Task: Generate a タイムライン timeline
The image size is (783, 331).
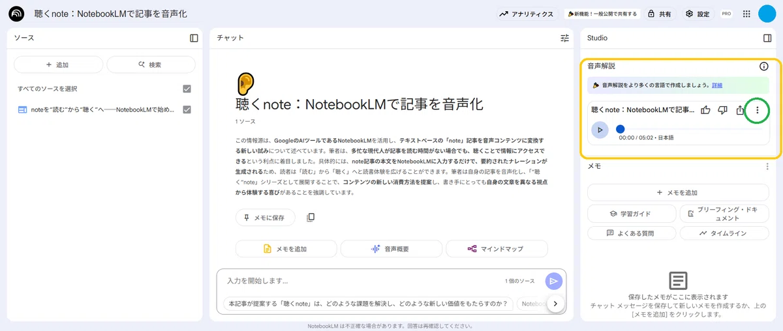Action: click(x=723, y=233)
